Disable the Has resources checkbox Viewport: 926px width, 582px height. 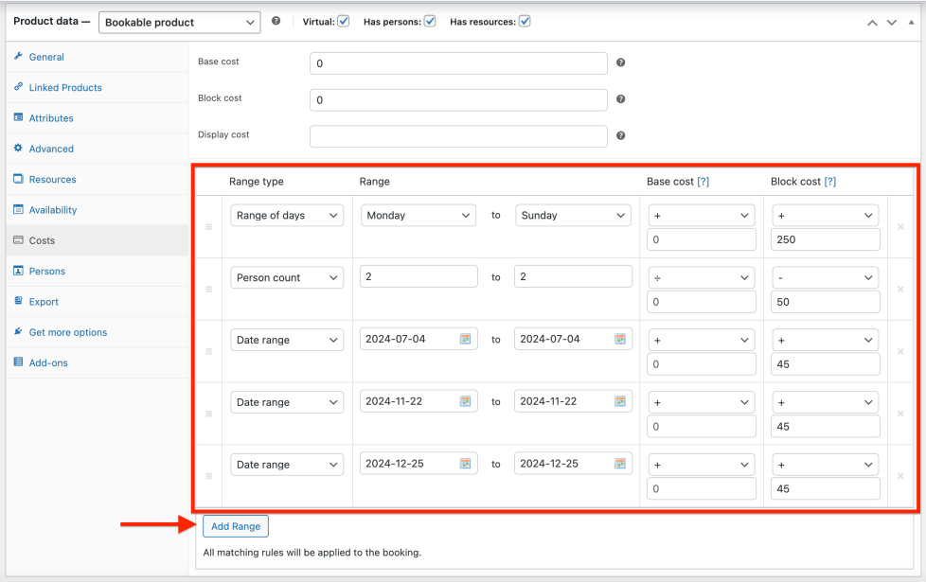click(525, 21)
